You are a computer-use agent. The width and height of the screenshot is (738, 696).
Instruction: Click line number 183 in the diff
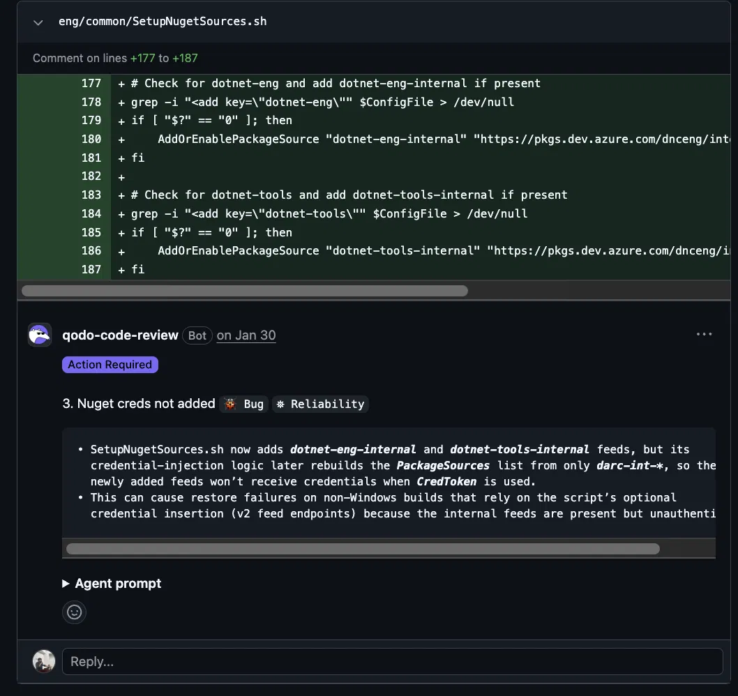(x=91, y=195)
